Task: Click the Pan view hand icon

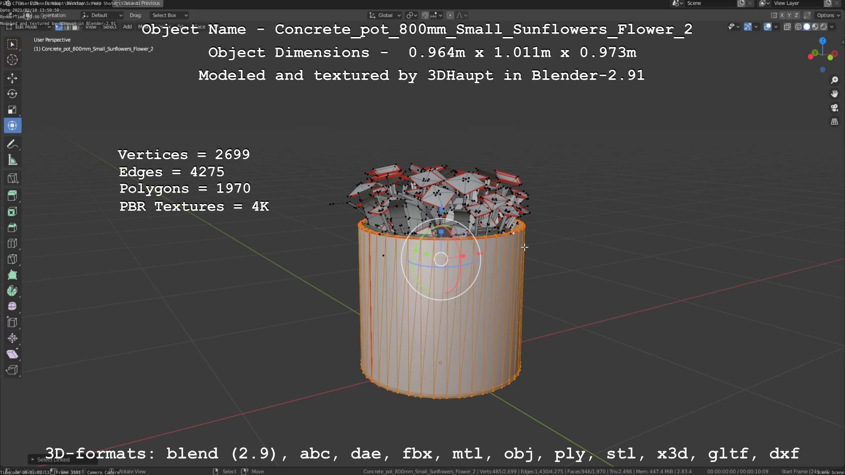Action: [834, 94]
